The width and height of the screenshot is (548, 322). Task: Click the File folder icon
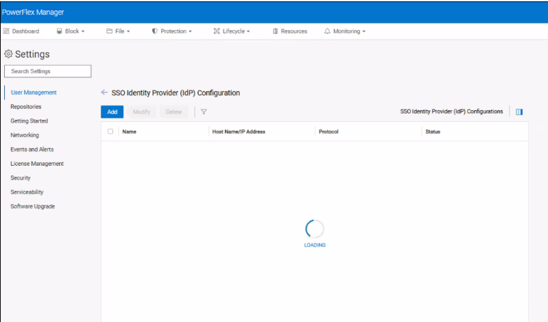(x=109, y=31)
